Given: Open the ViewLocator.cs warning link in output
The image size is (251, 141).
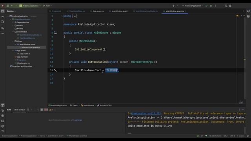Looking at the screenshot, I should (146, 113).
